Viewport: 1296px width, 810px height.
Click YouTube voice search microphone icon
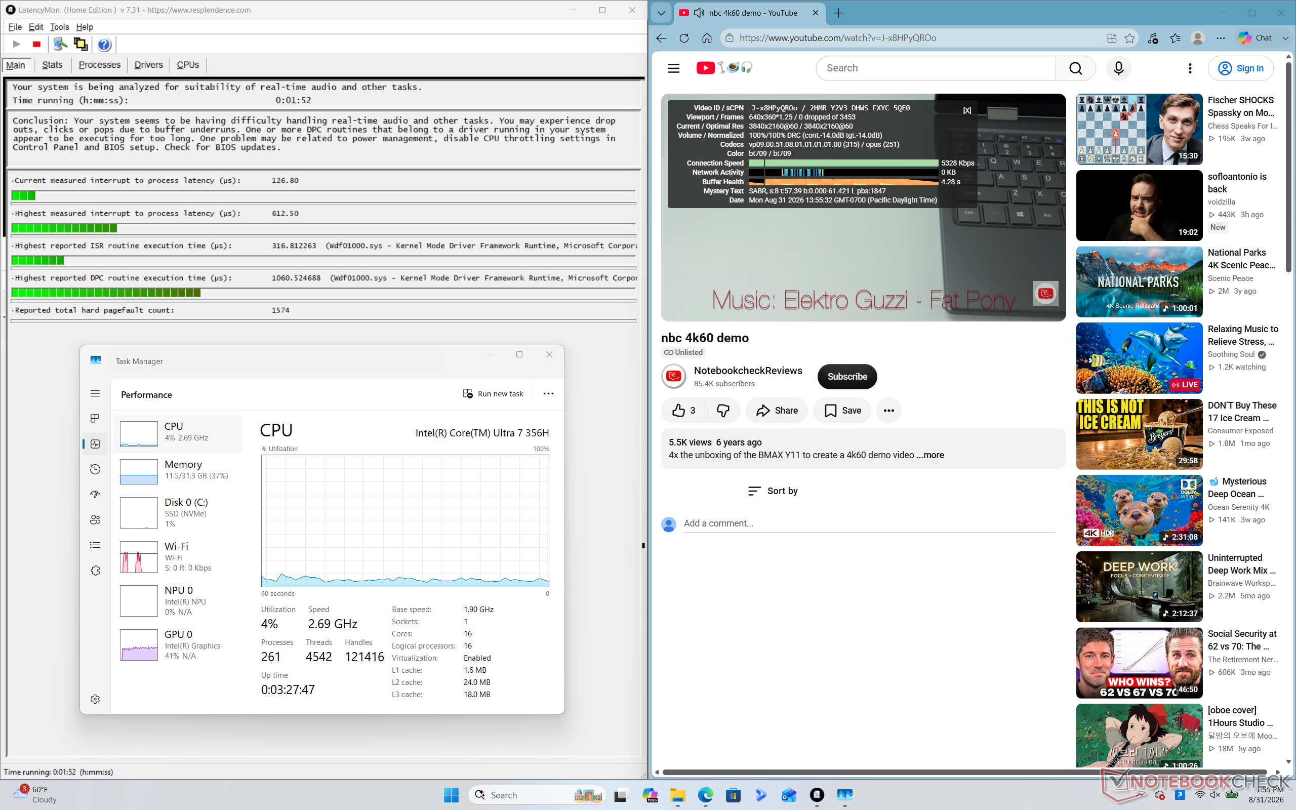(1118, 68)
